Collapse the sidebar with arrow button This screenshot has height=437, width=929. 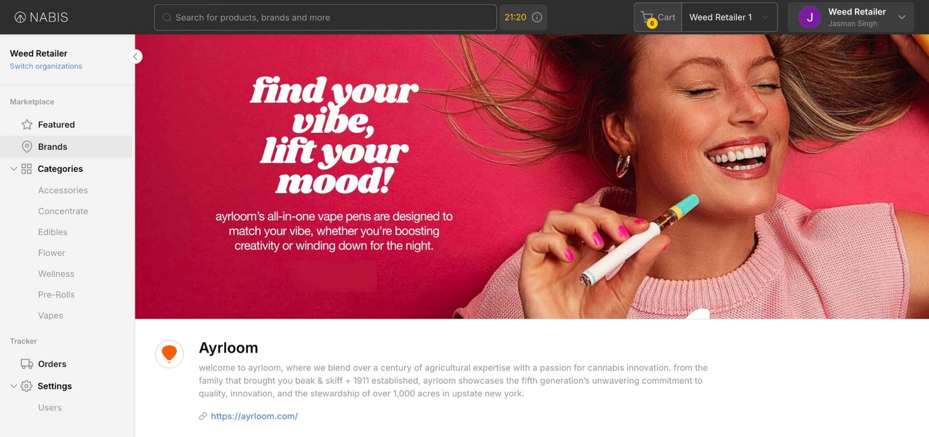[135, 56]
